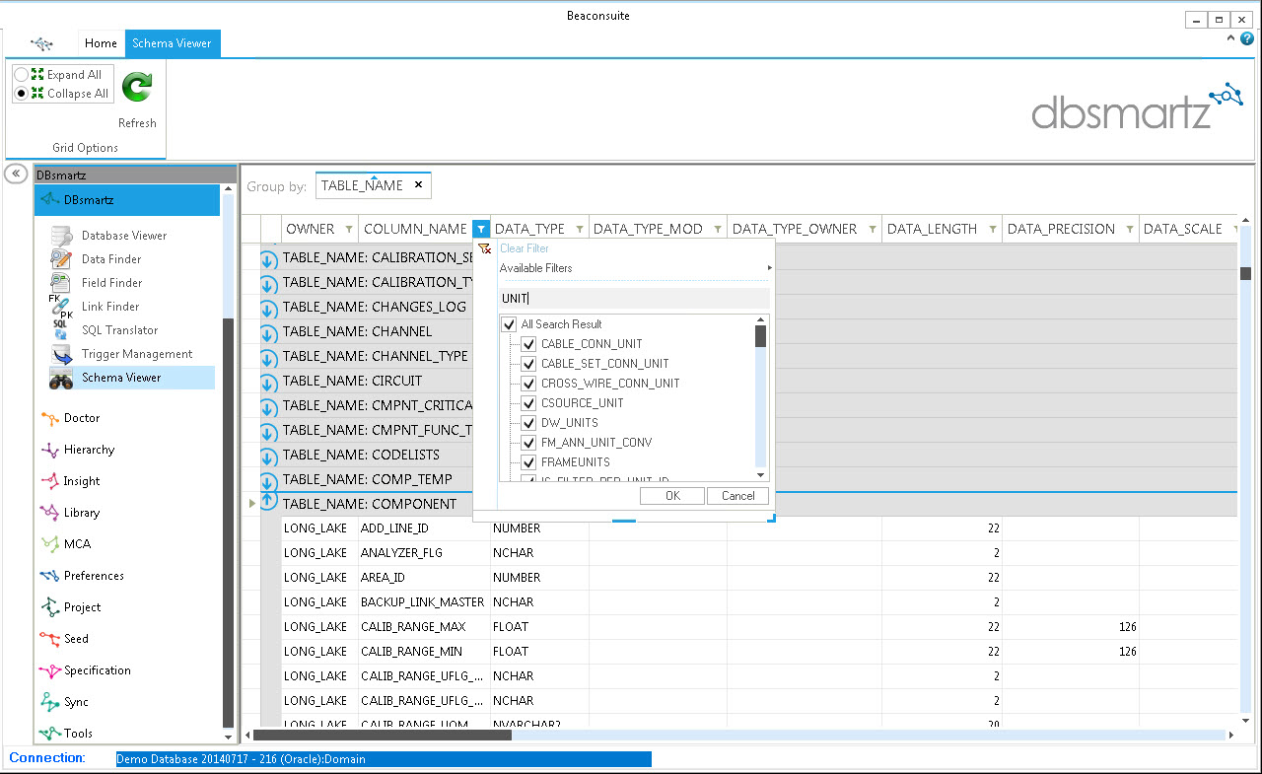Expand the CHANNEL_TYPE table group
Screen dimensions: 1262x774
[x=268, y=358]
